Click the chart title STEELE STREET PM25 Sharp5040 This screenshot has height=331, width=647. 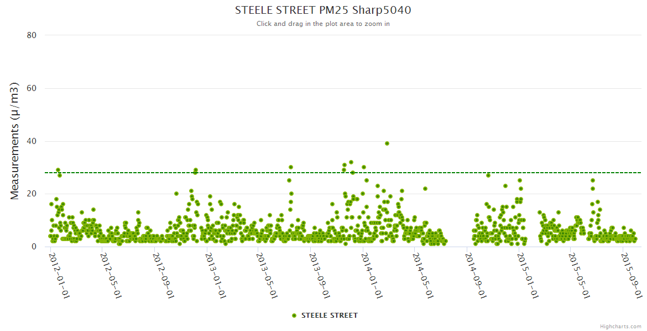pyautogui.click(x=323, y=10)
